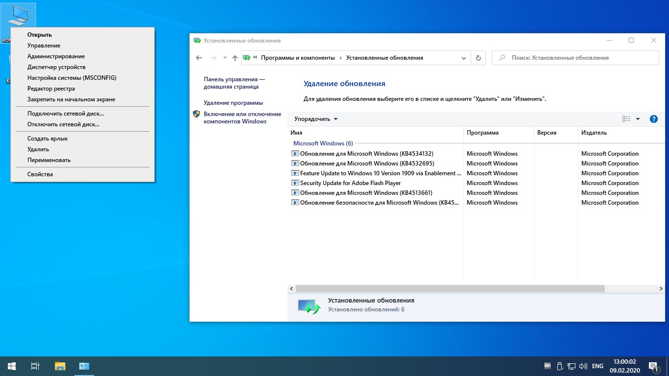Click the search field for installed updates

(x=575, y=58)
